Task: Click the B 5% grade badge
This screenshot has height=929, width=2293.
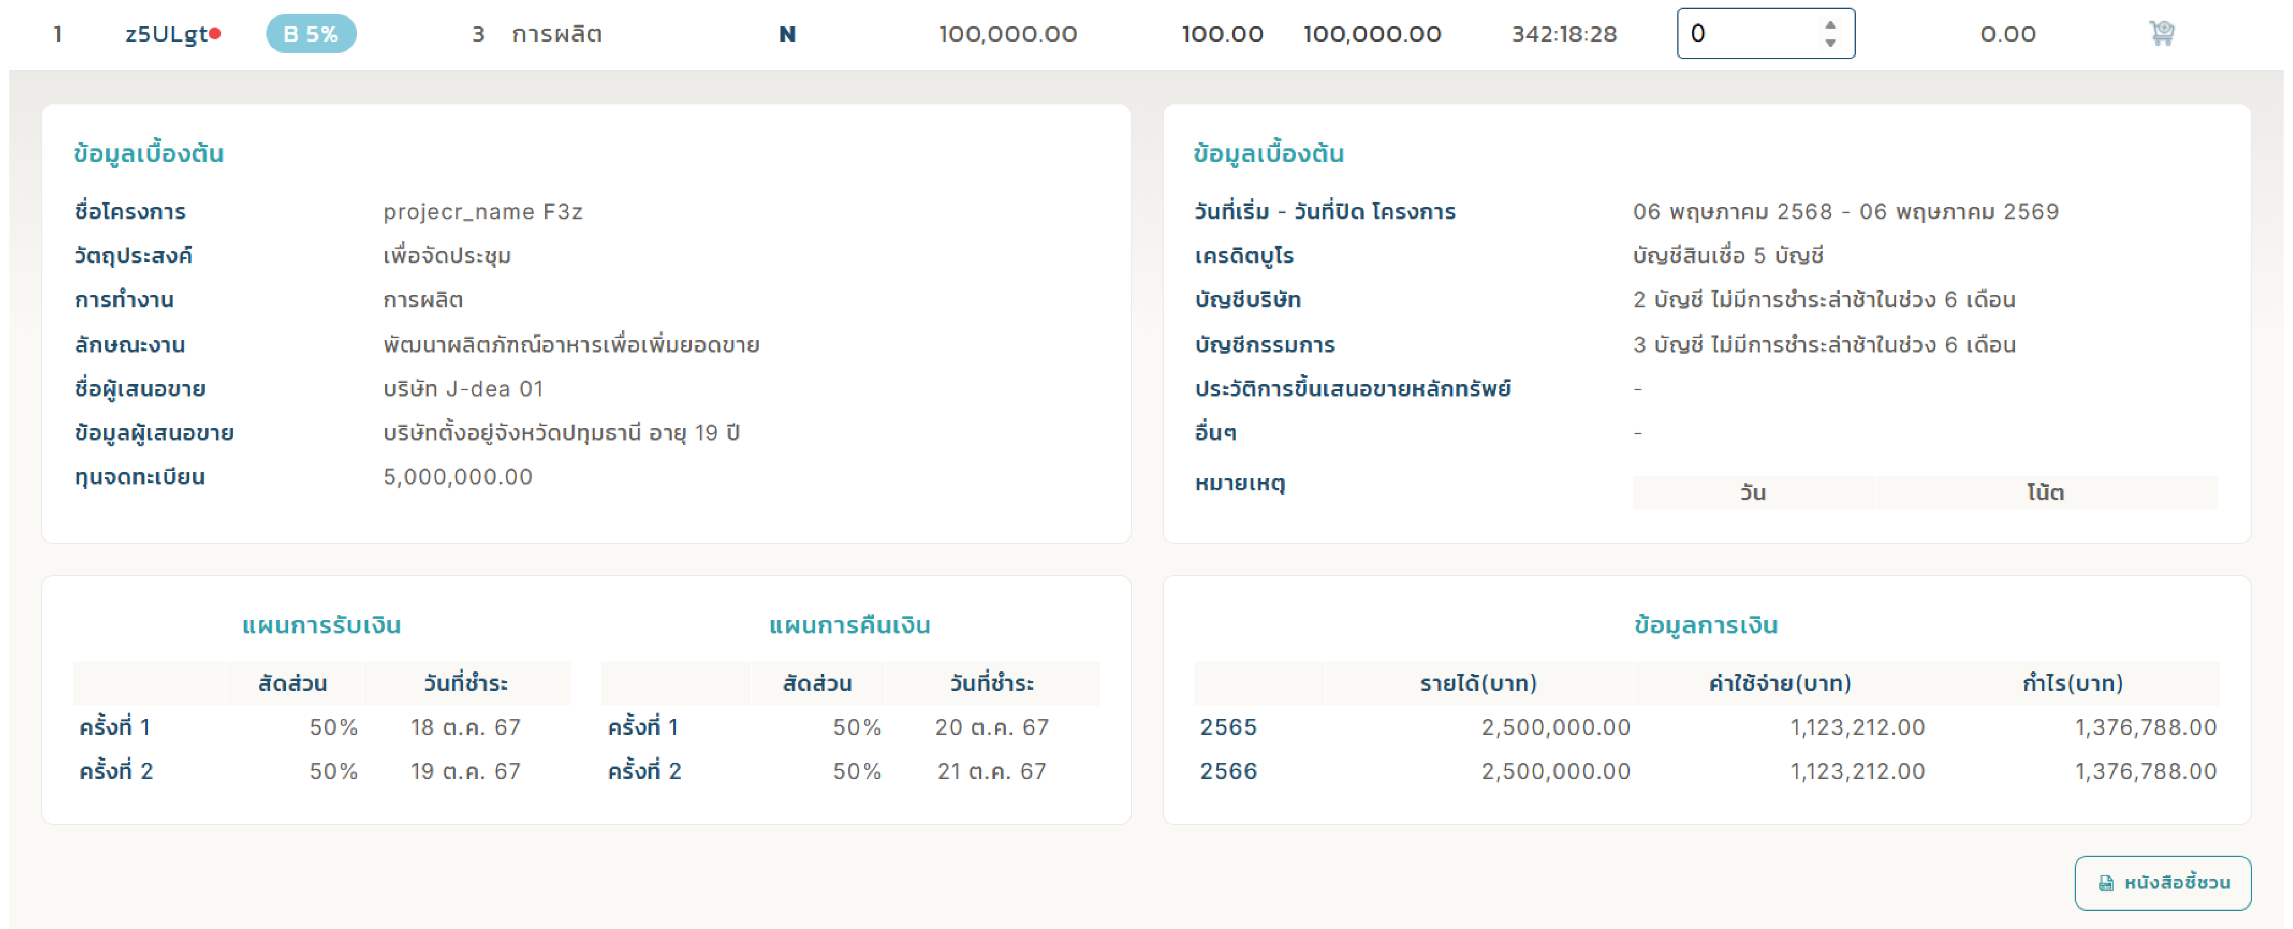Action: click(310, 34)
